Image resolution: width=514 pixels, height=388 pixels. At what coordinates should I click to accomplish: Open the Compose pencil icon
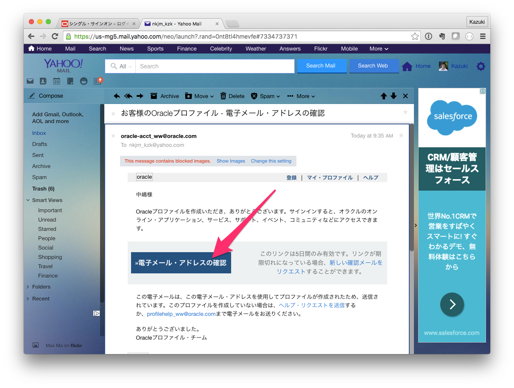tap(31, 96)
